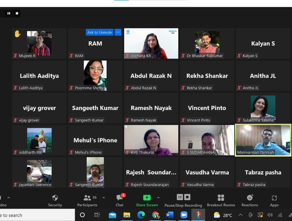Open the Snipping tool on the taskbar
The height and width of the screenshot is (221, 292).
(198, 215)
